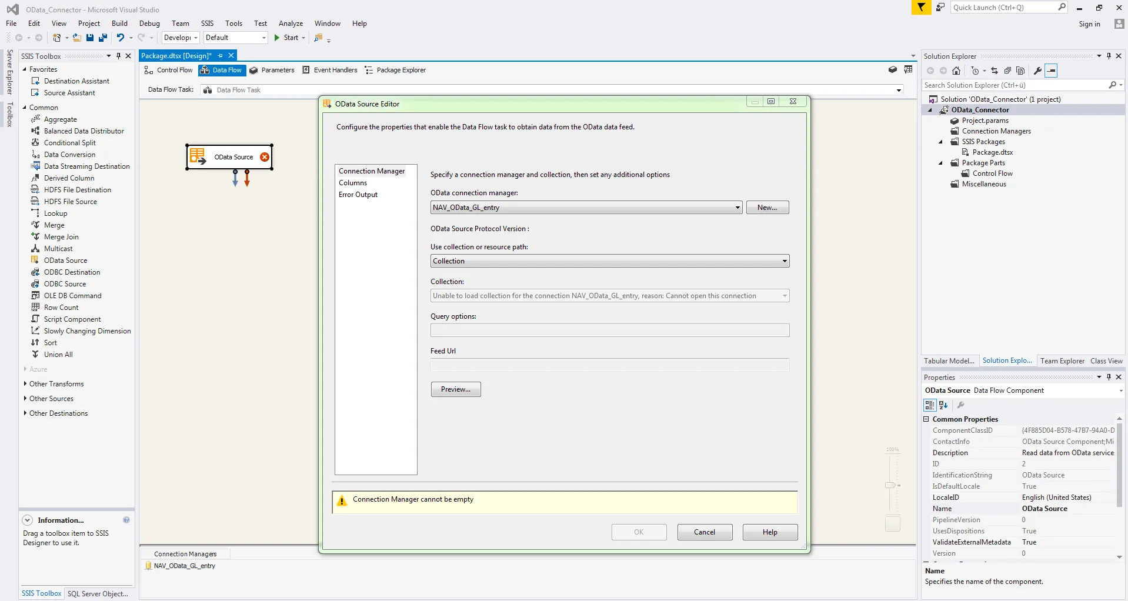The height and width of the screenshot is (601, 1128).
Task: Toggle auto-hide pin on the Properties panel
Action: click(1109, 377)
